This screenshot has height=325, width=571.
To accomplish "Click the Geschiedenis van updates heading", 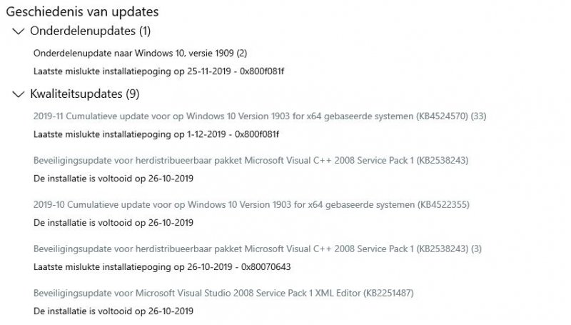I will [x=82, y=11].
